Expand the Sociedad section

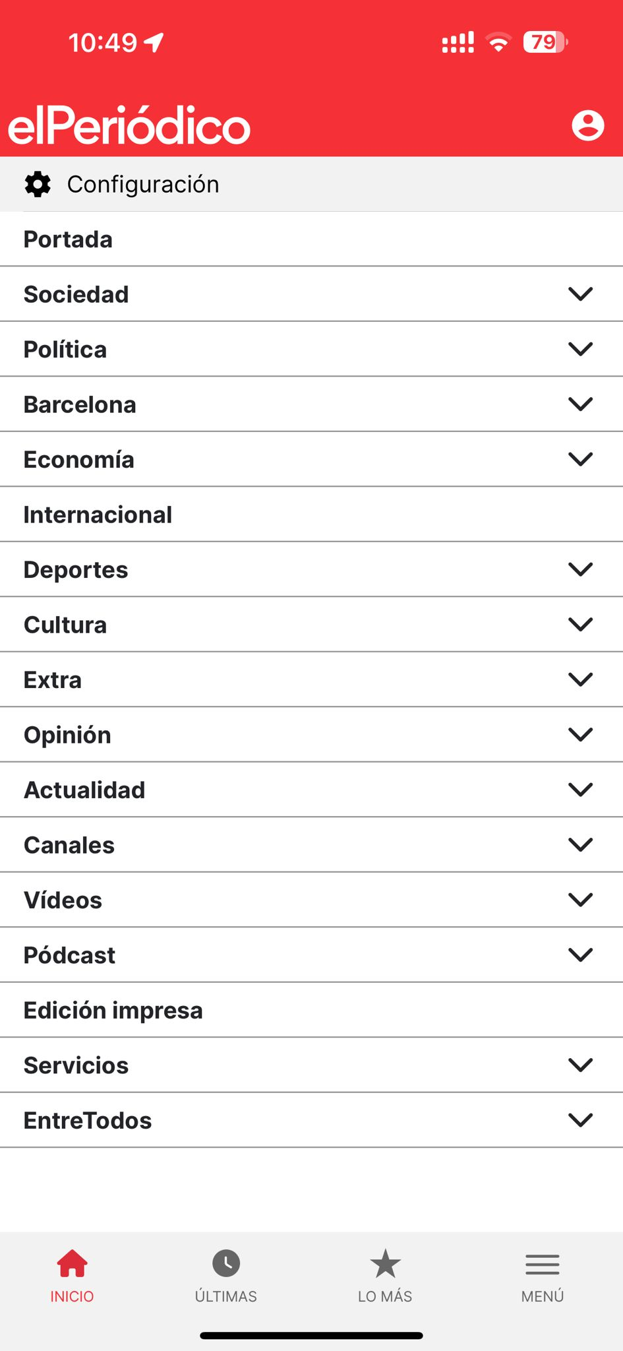(580, 294)
